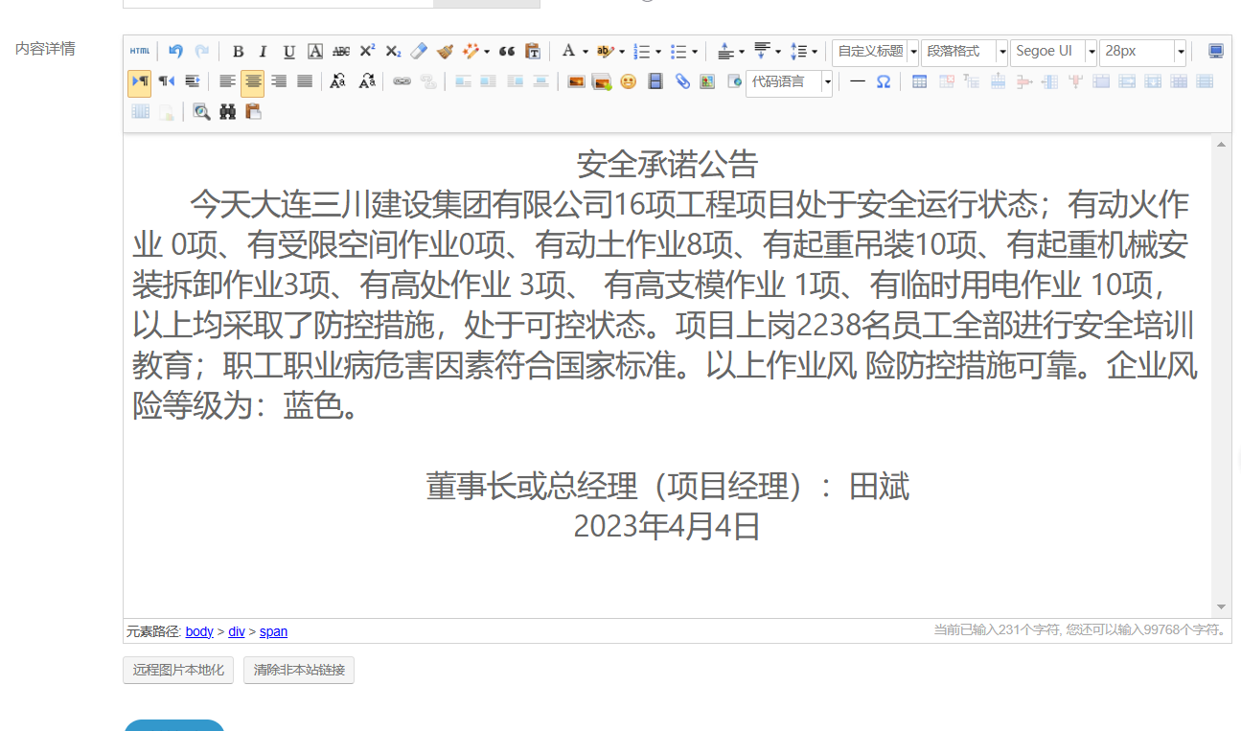Activate the format painter brush

[445, 51]
